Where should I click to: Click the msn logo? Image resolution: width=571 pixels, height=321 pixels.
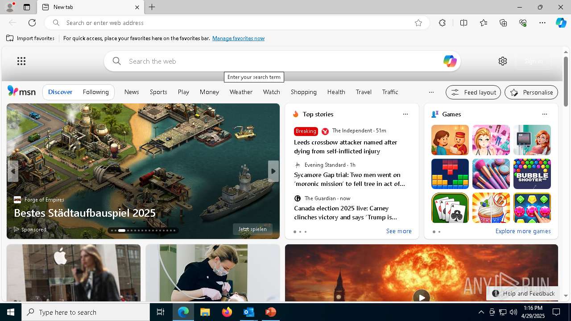[x=21, y=91]
